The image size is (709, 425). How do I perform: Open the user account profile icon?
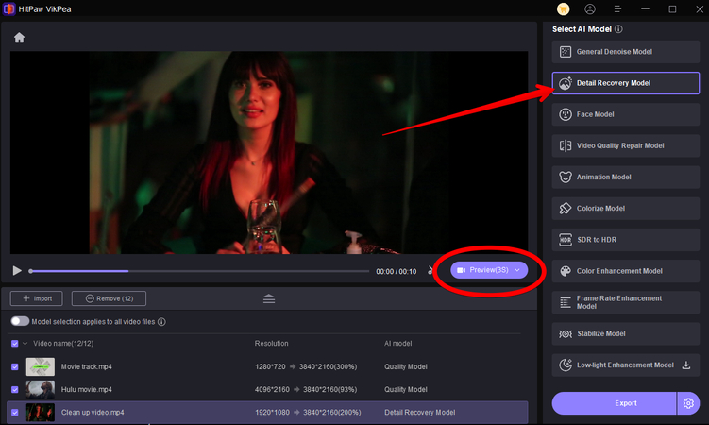[x=590, y=8]
